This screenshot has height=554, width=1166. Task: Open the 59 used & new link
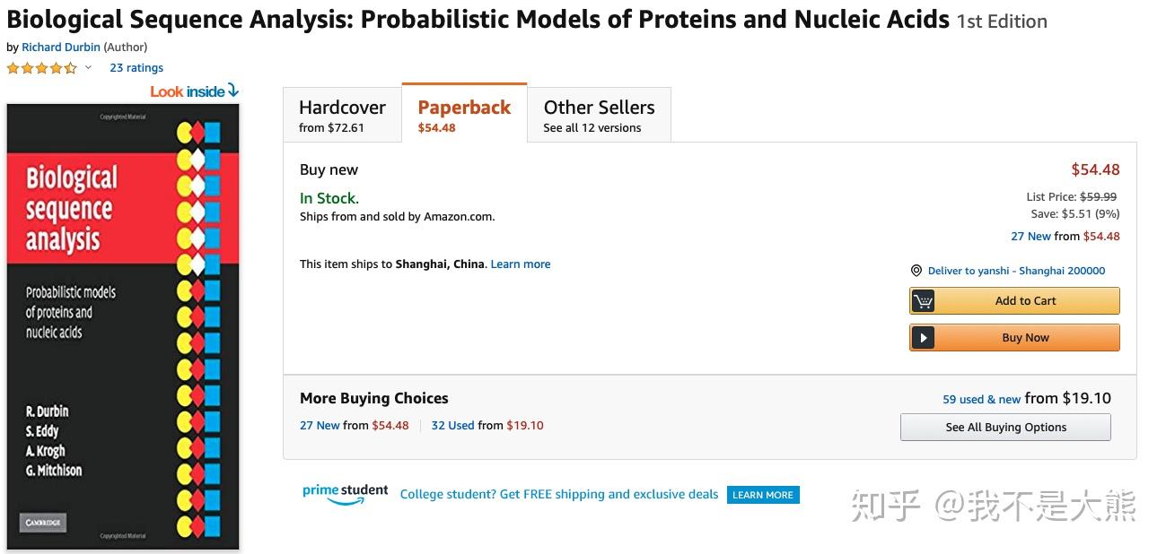(981, 400)
